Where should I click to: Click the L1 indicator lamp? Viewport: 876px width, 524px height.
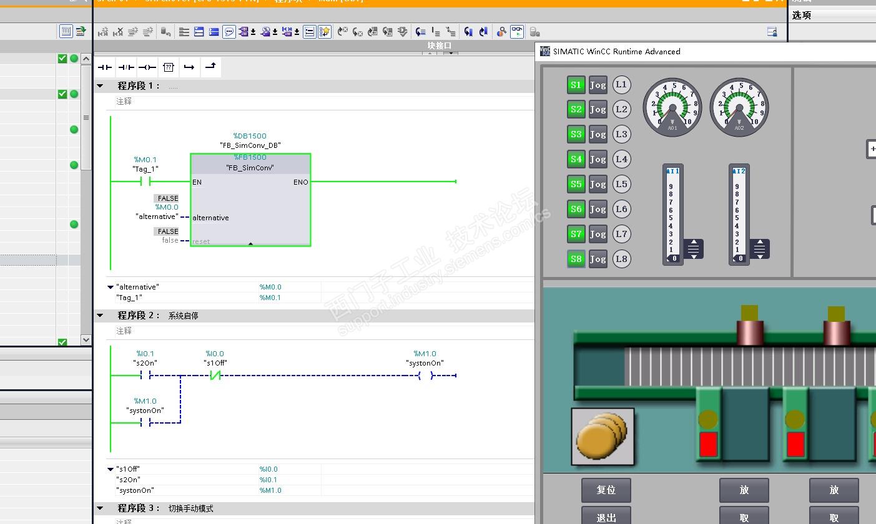tap(621, 85)
